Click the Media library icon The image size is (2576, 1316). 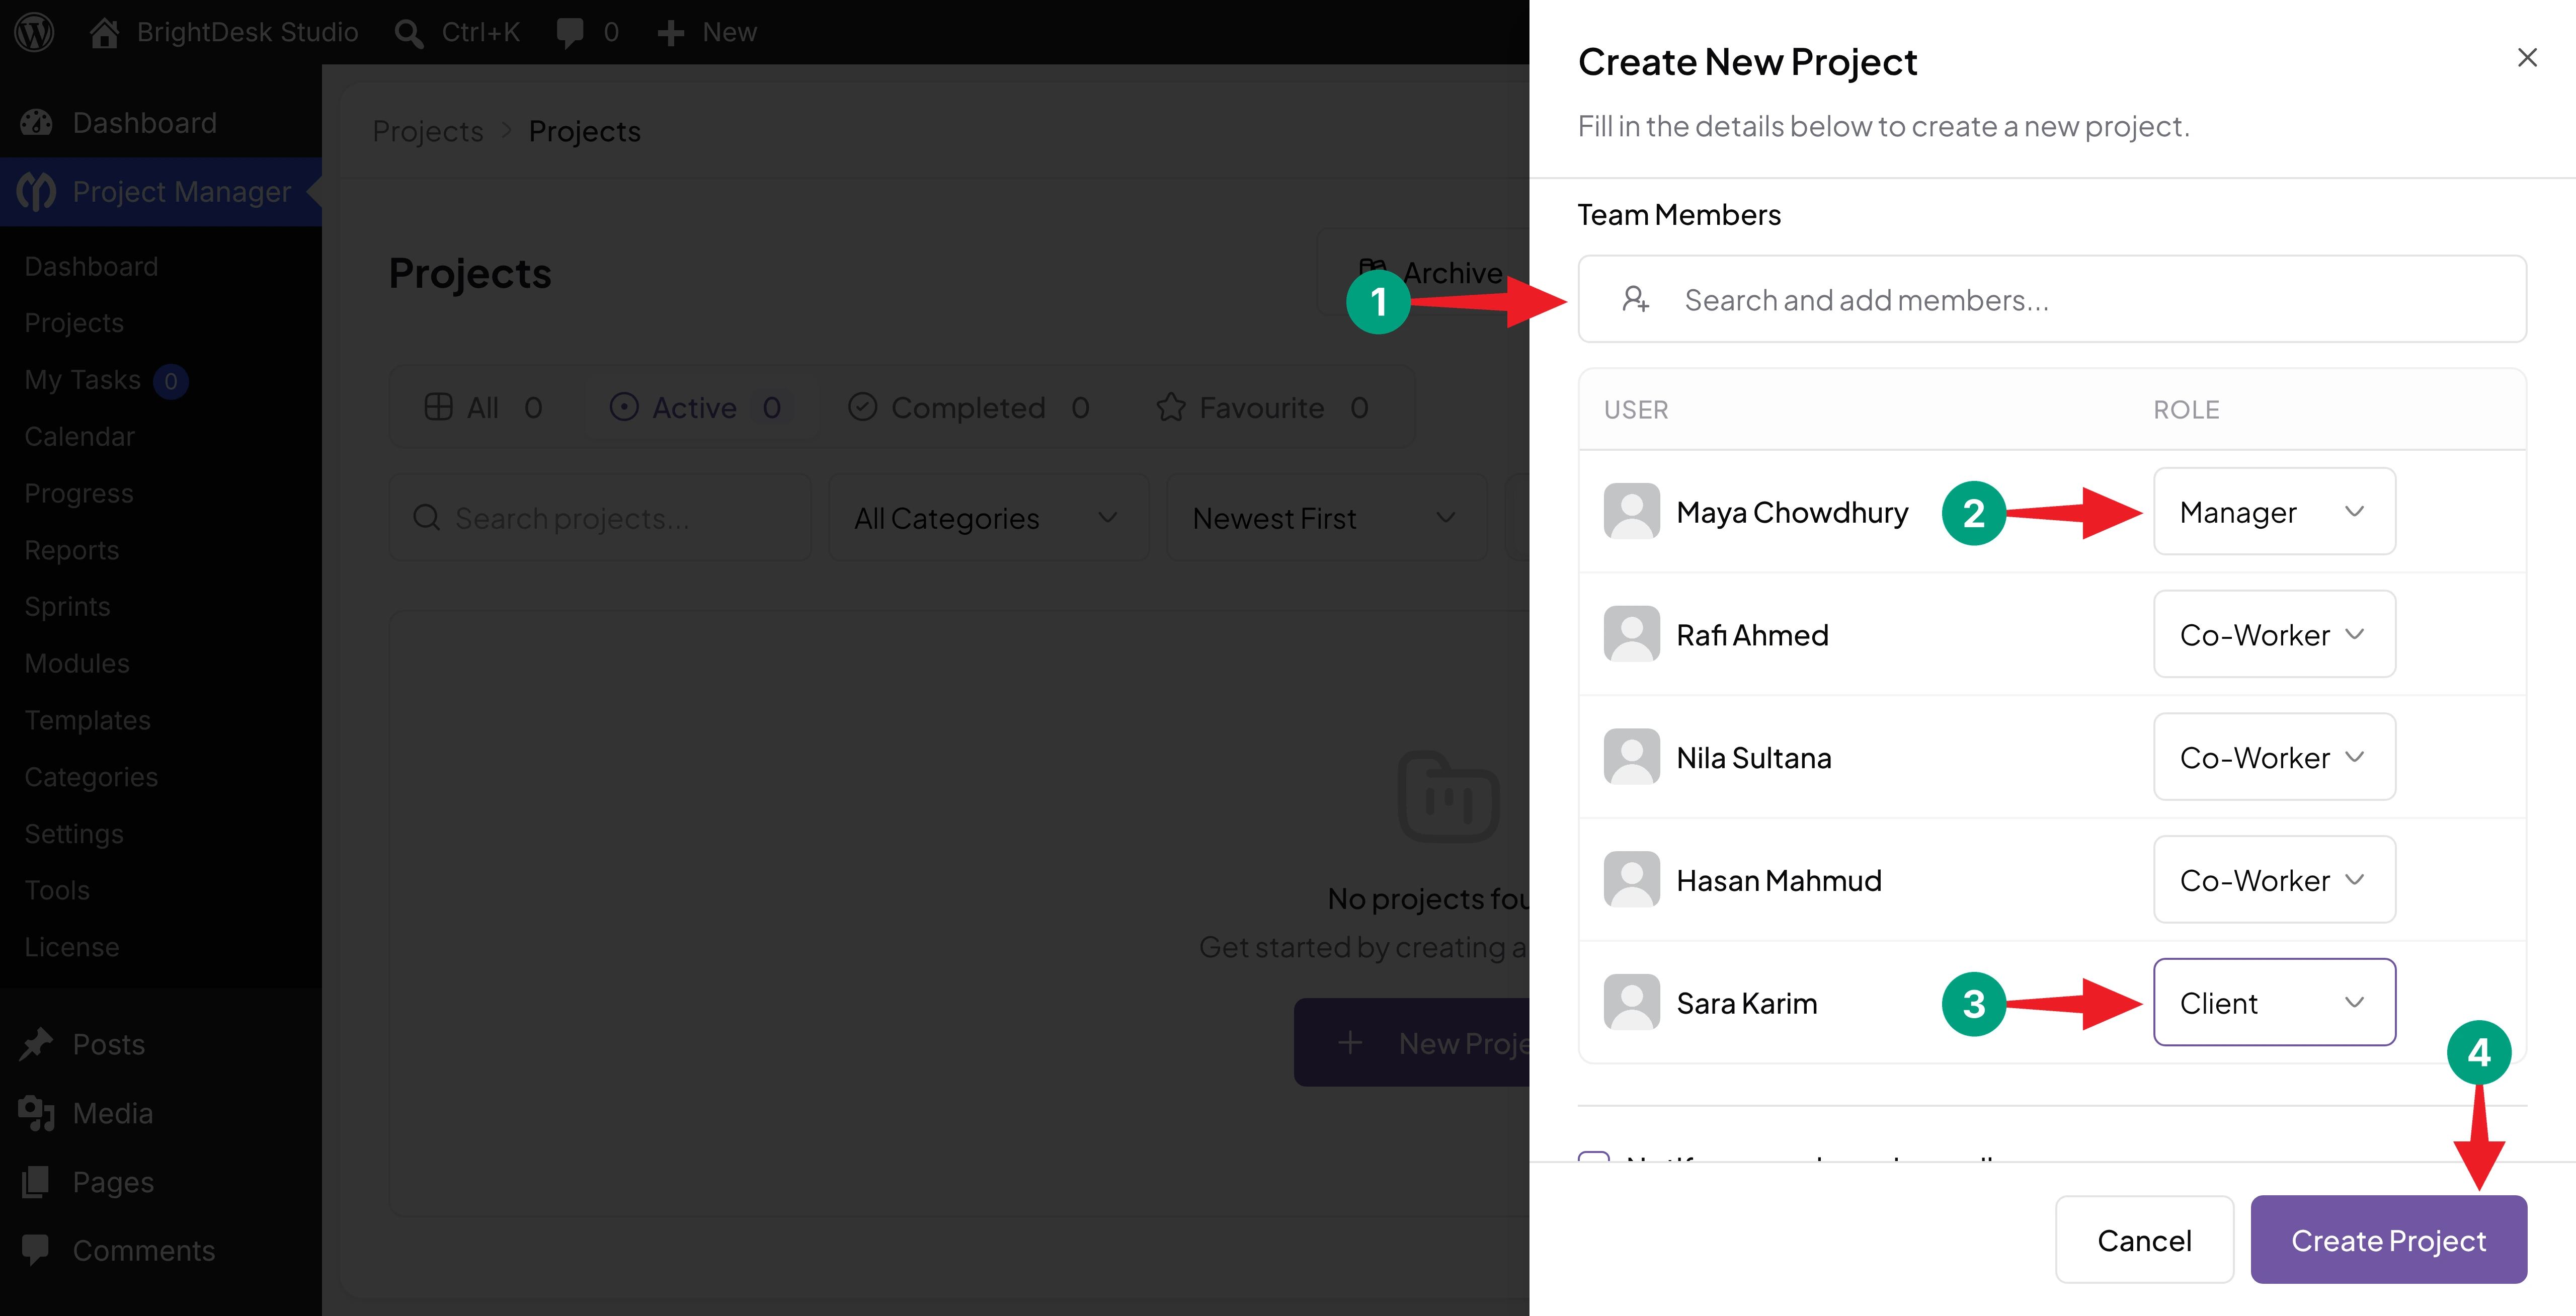click(36, 1113)
